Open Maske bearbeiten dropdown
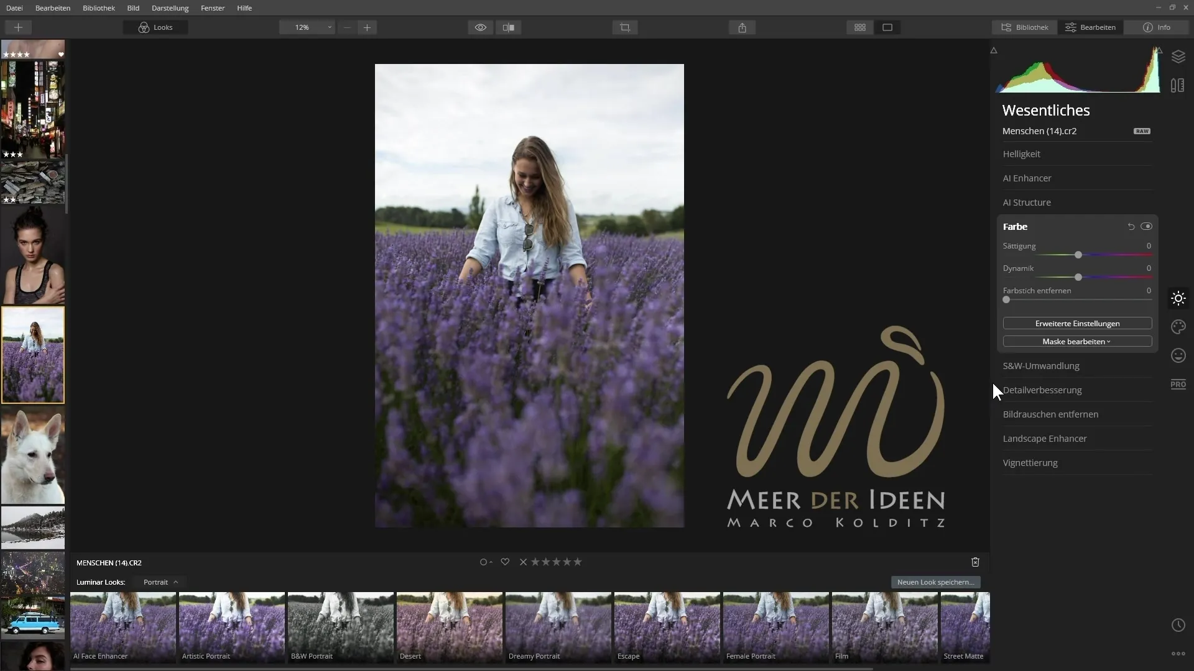Viewport: 1194px width, 671px height. (x=1077, y=342)
